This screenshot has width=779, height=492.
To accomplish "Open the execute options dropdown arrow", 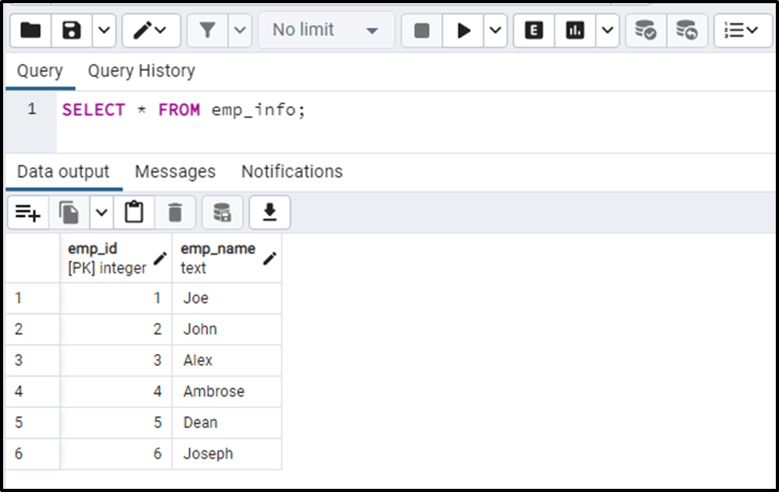I will pyautogui.click(x=495, y=30).
